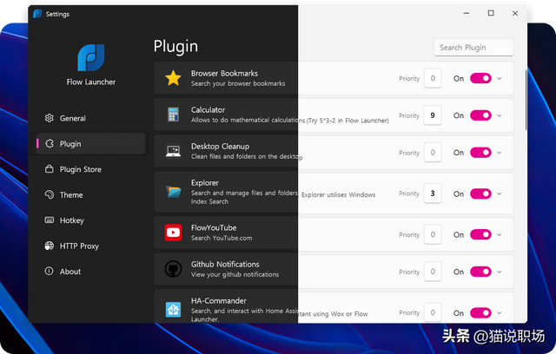Click the Explorer folder icon
Viewport: 556px width, 354px height.
coord(173,192)
